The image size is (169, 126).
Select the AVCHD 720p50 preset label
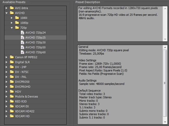click(x=36, y=47)
